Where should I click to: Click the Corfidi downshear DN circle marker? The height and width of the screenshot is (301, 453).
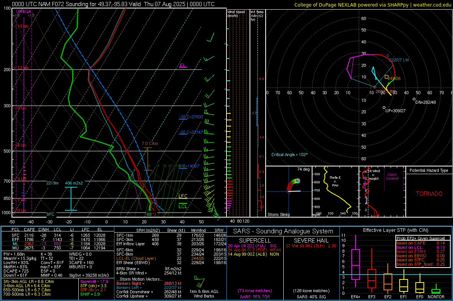pos(414,99)
